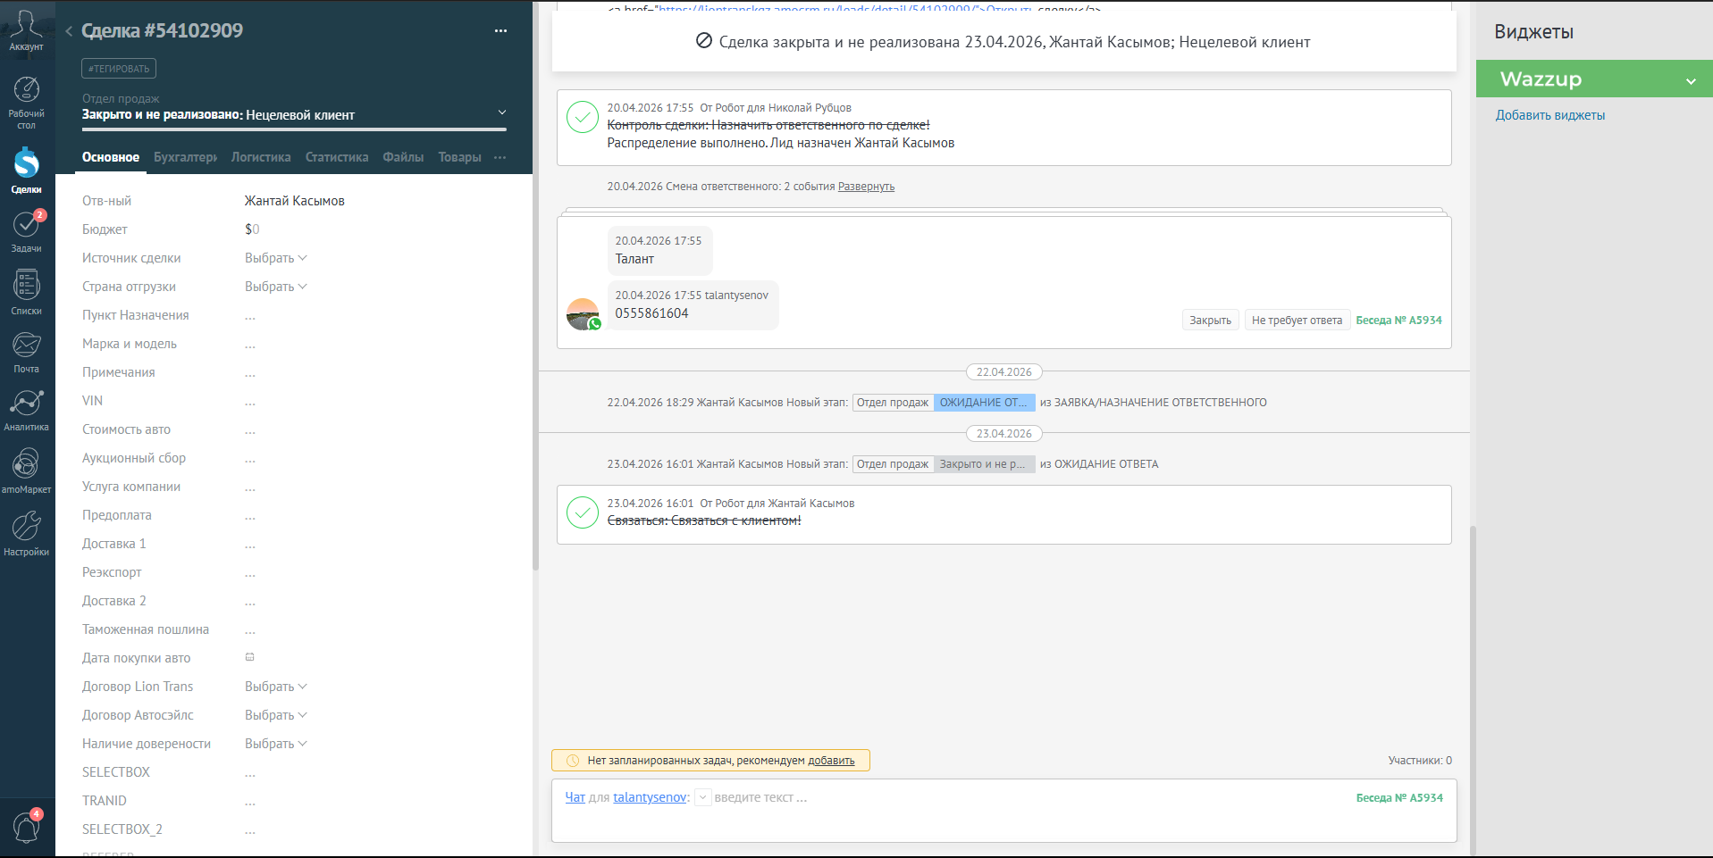Expand the deal stage status dropdown
Screen dimensions: 1713x858
(502, 112)
